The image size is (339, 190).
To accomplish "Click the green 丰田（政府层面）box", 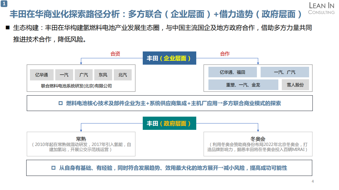I will (x=169, y=123).
